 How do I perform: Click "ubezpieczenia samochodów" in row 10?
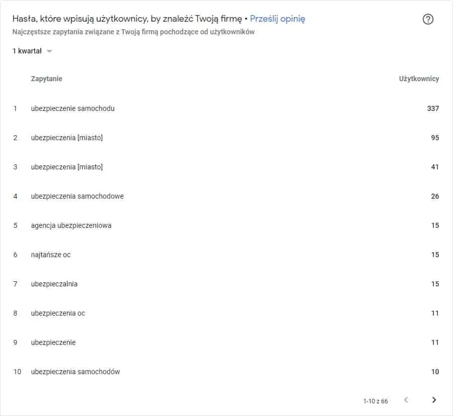(75, 372)
